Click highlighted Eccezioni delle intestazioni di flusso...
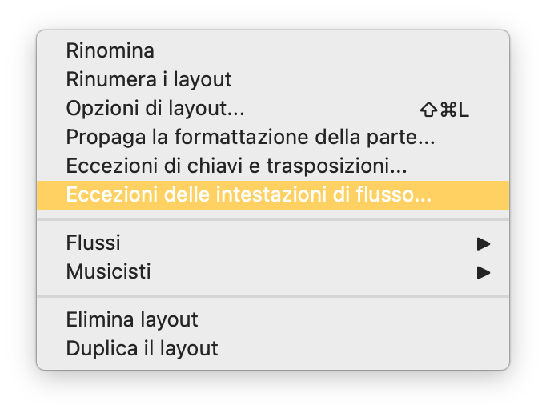This screenshot has height=413, width=546. pos(248,194)
